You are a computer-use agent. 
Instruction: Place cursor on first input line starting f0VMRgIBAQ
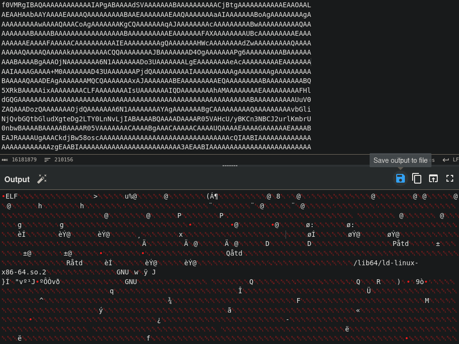[156, 5]
